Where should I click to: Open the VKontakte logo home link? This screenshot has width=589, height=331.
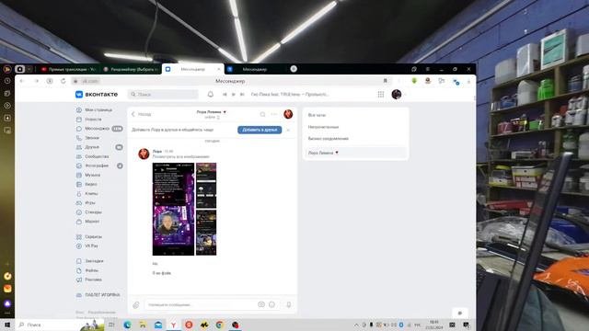pos(97,94)
